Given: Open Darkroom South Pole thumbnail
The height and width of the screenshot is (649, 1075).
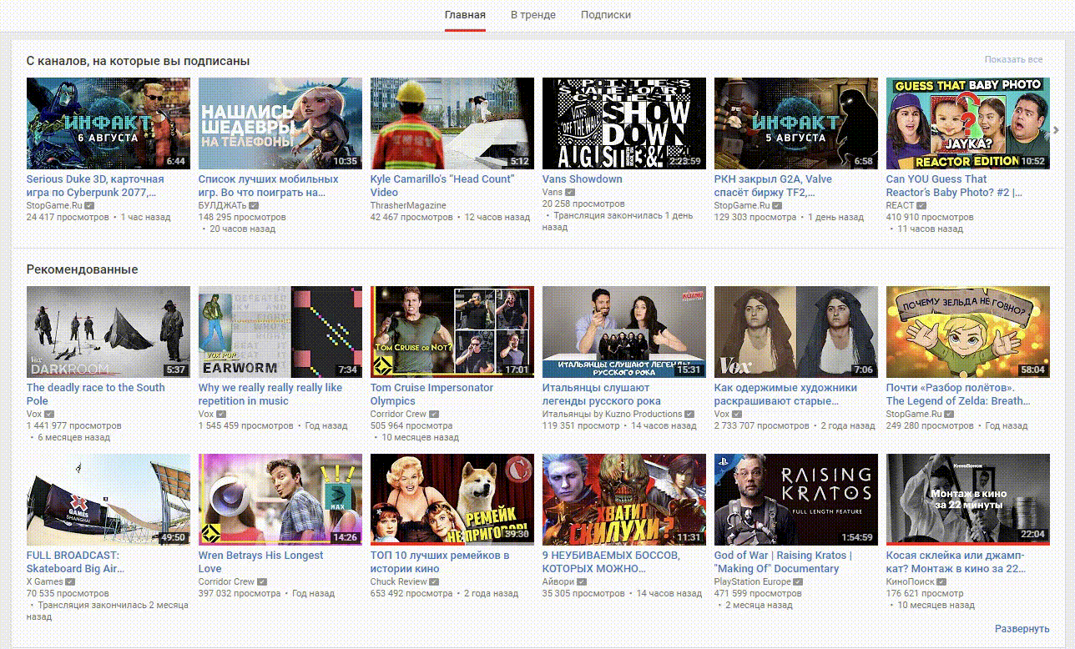Looking at the screenshot, I should (x=109, y=332).
